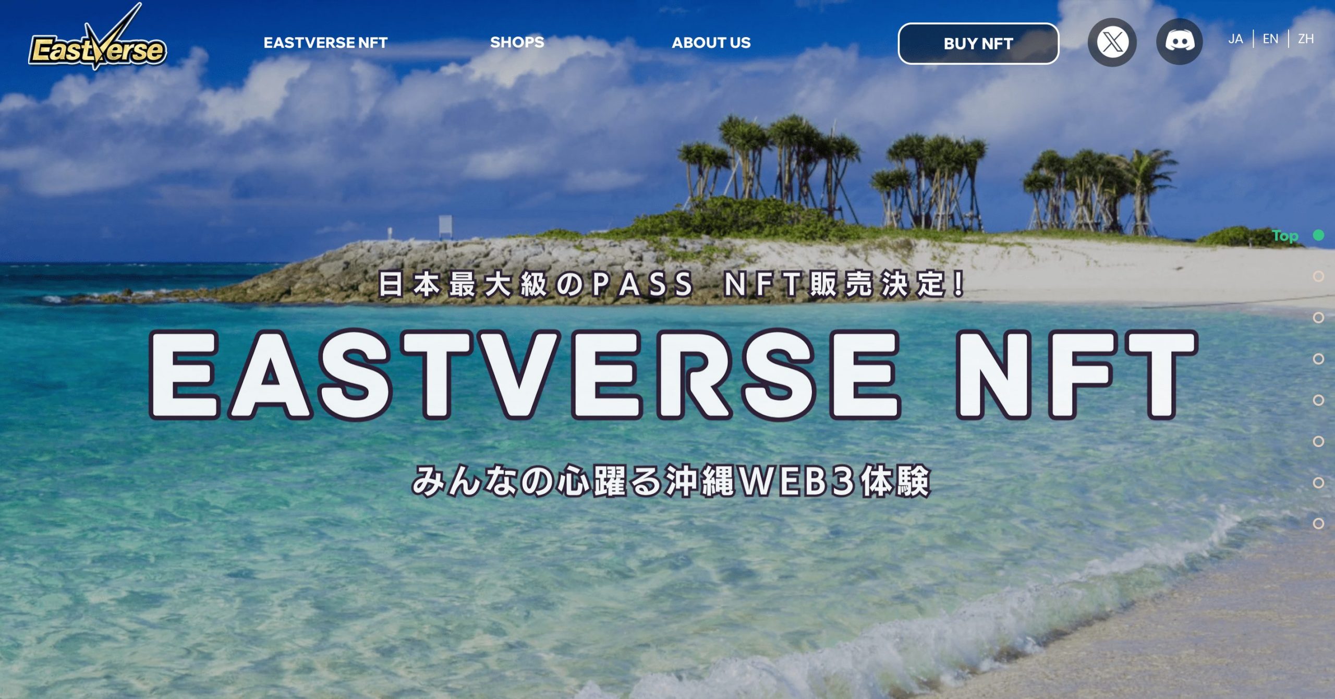
Task: Open the EASTVERSE NFT navigation item
Action: click(x=325, y=43)
